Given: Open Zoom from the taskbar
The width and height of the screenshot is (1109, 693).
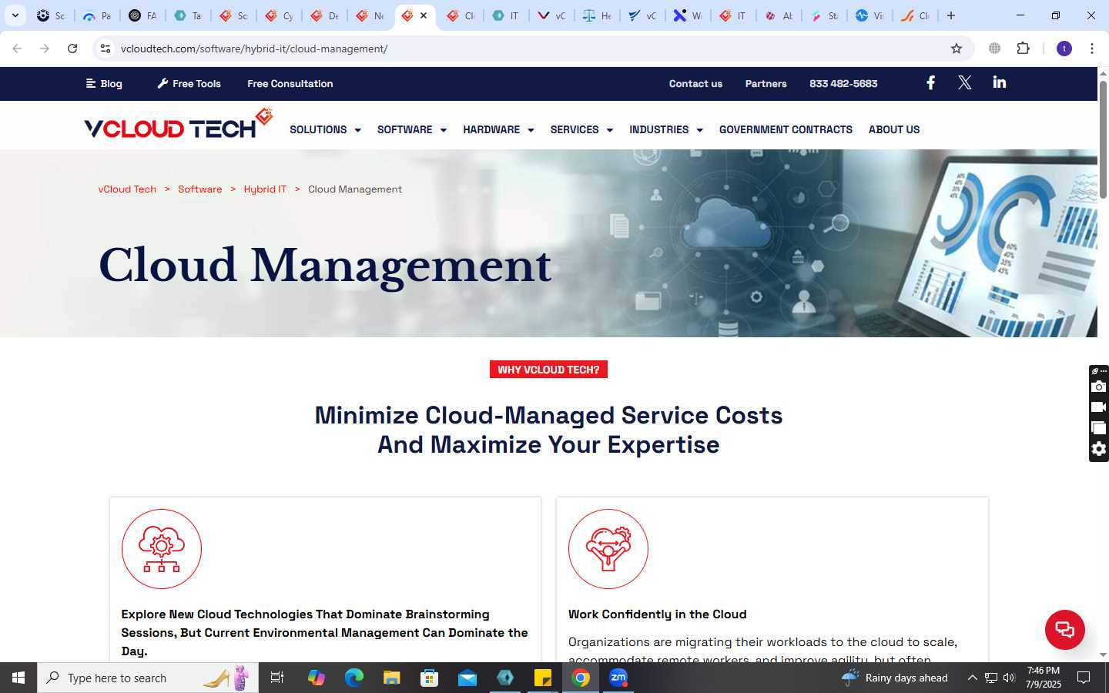Looking at the screenshot, I should point(618,678).
